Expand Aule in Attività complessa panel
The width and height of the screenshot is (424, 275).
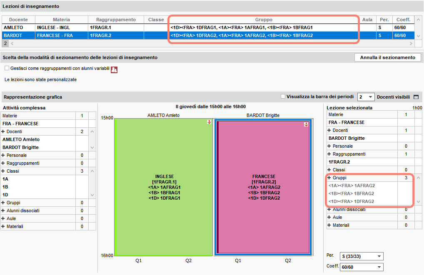click(x=3, y=218)
